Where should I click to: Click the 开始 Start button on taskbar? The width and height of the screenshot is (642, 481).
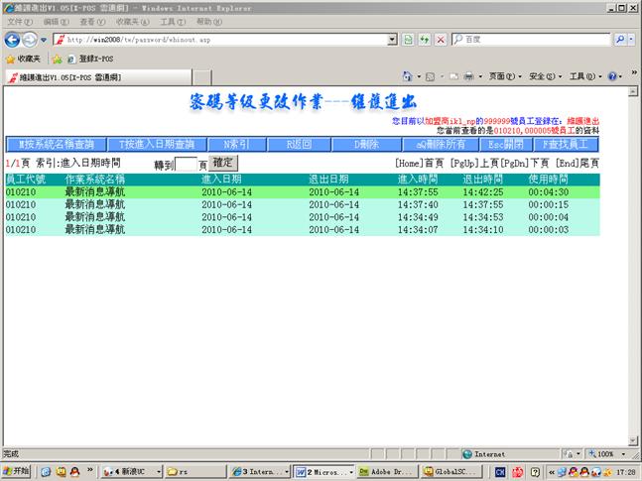[17, 471]
